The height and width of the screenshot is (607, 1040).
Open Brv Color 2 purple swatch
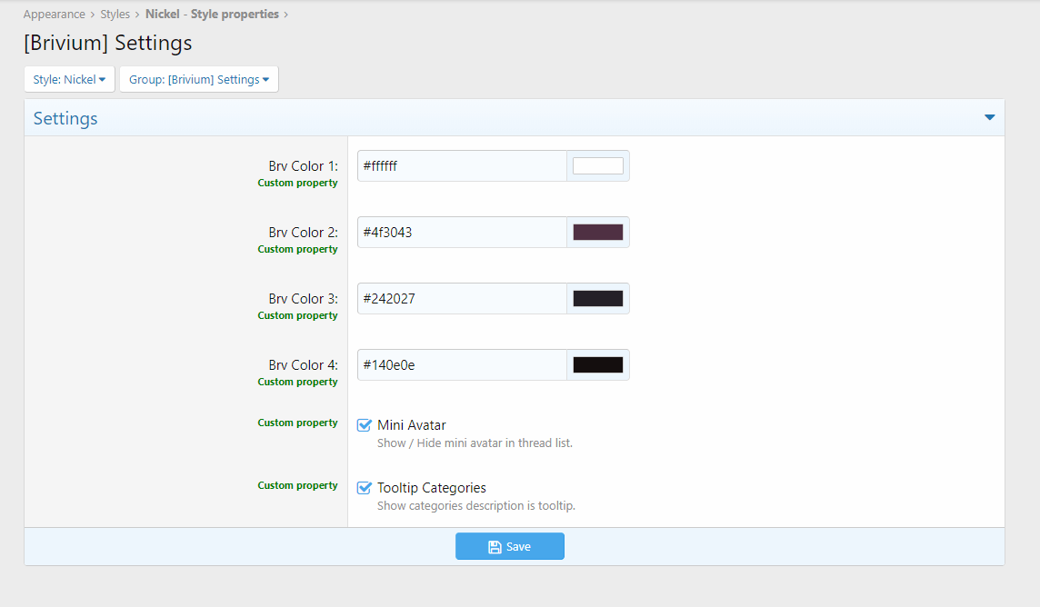point(597,233)
